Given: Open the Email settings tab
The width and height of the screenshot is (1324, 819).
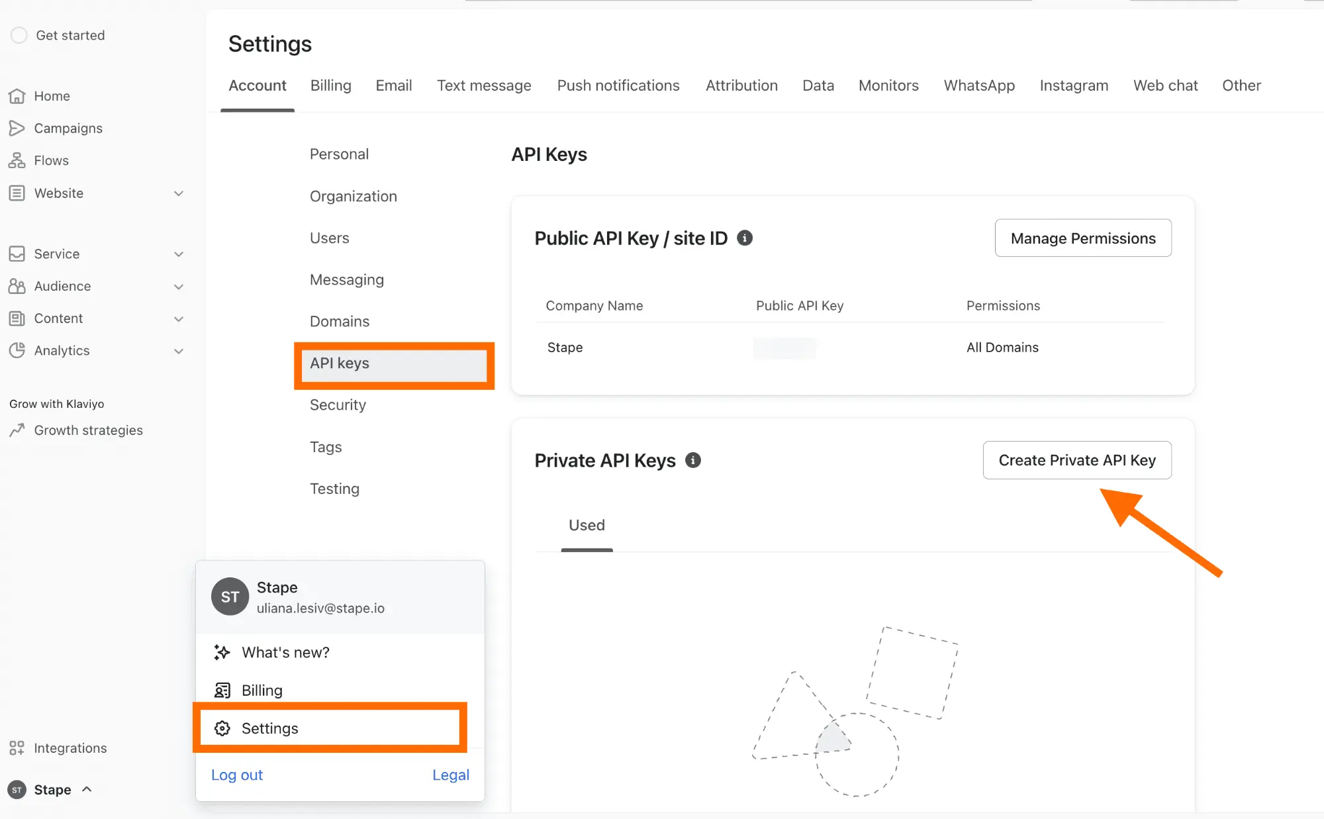Looking at the screenshot, I should [394, 85].
